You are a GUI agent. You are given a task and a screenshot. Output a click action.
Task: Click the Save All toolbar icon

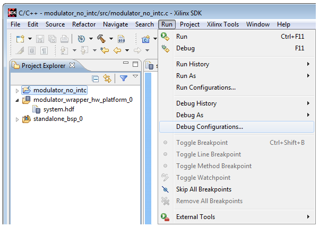tap(53, 39)
